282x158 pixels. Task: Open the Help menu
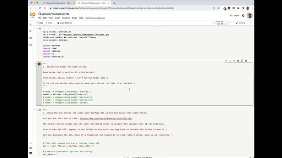pos(81,18)
